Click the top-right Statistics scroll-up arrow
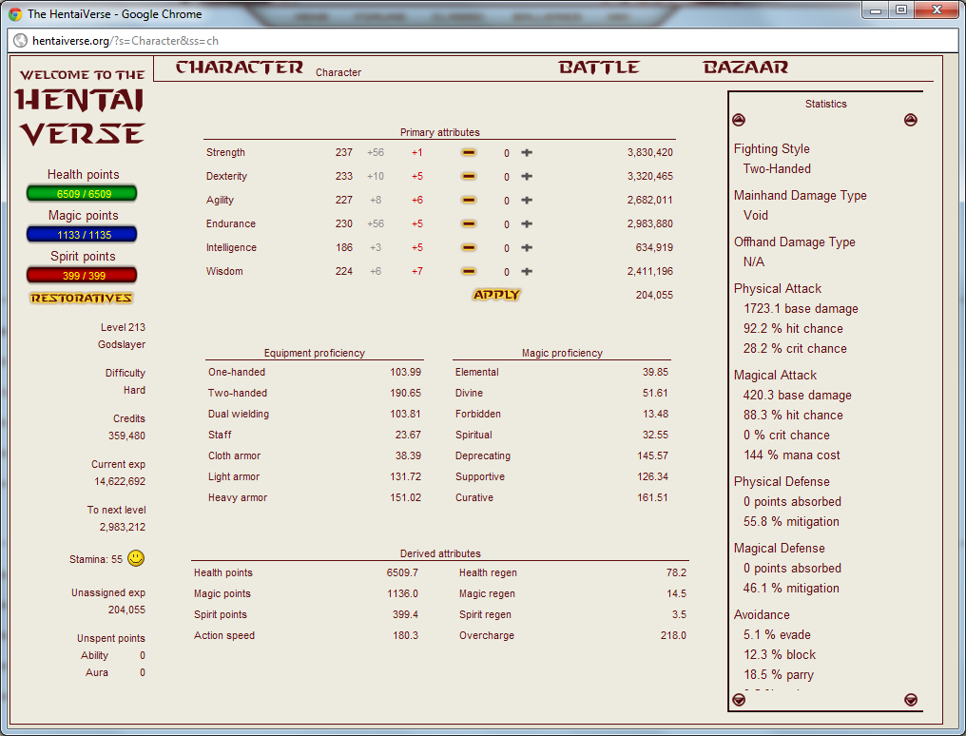 pyautogui.click(x=911, y=120)
